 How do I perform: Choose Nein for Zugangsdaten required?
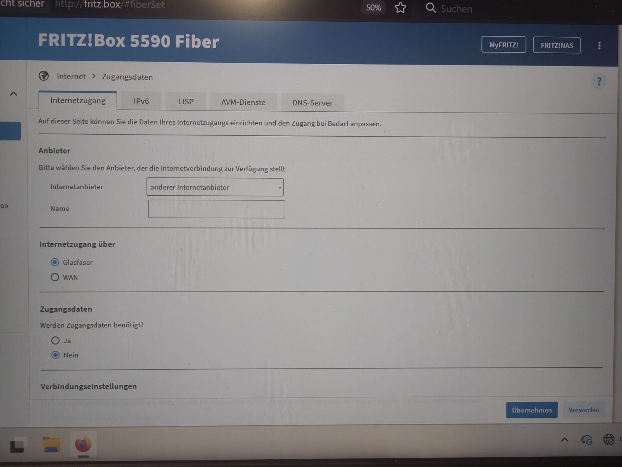tap(56, 355)
